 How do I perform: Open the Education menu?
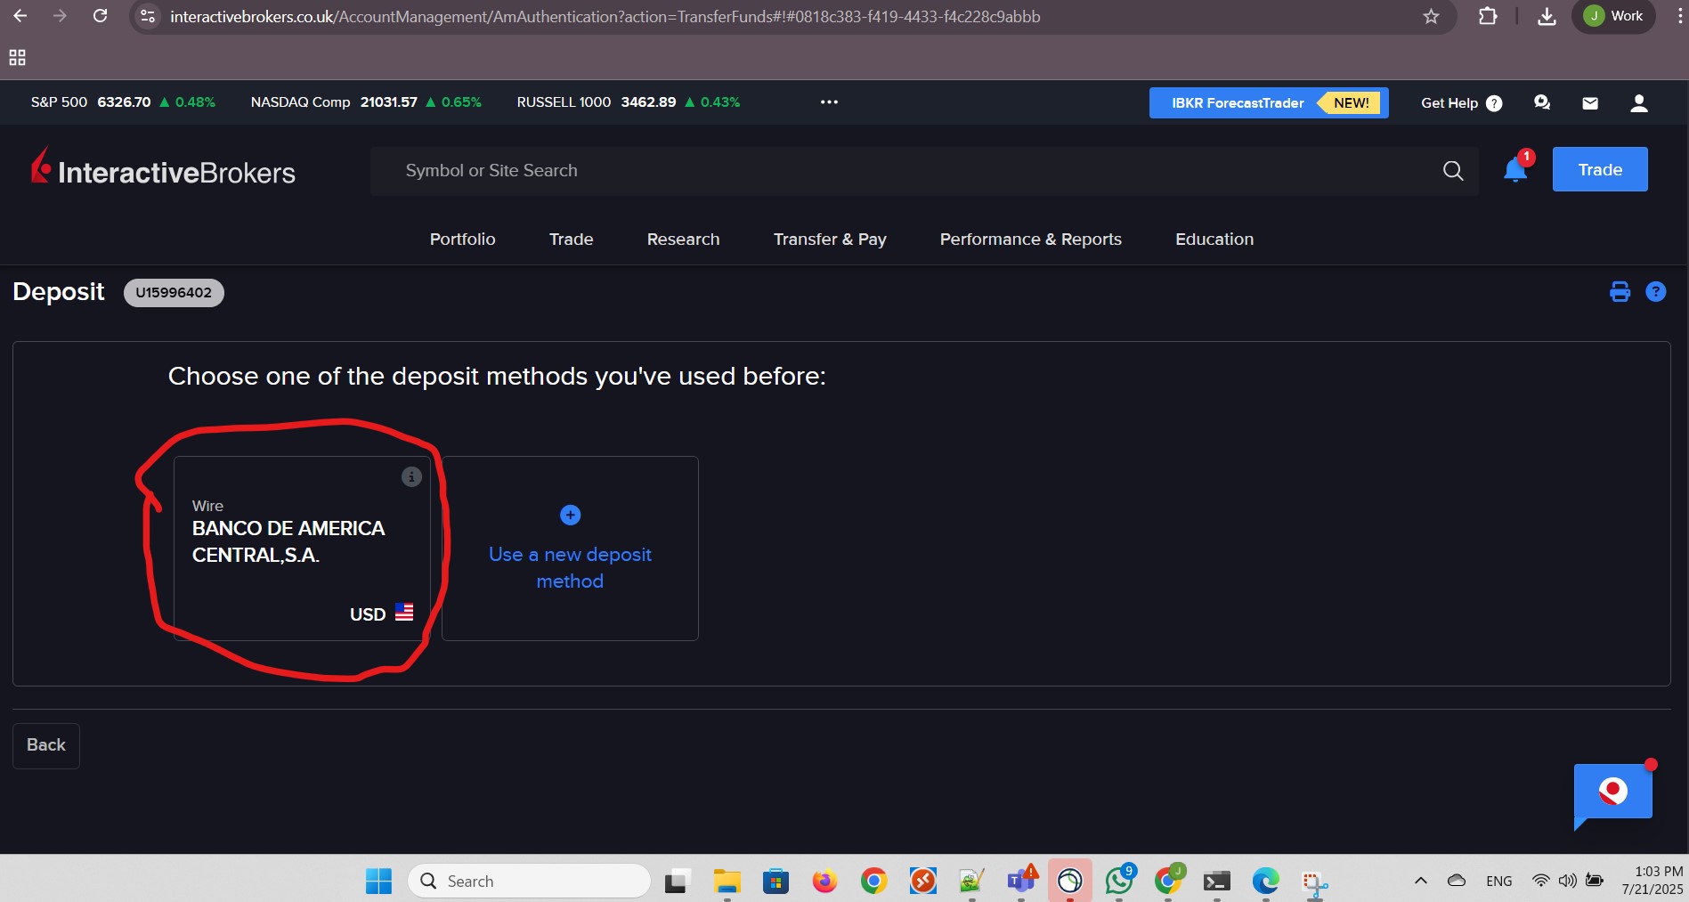1214,240
